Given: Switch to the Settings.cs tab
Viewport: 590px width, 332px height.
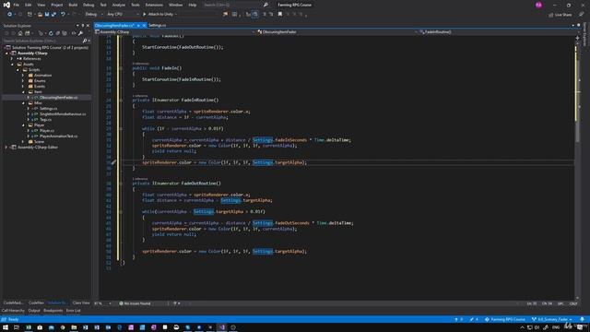Looking at the screenshot, I should (x=158, y=25).
